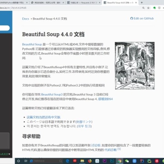Click the zoom magnifier icon in address bar
This screenshot has height=164, width=164.
point(143,8)
